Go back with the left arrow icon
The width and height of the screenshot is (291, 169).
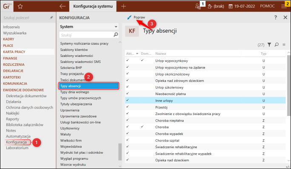click(63, 6)
